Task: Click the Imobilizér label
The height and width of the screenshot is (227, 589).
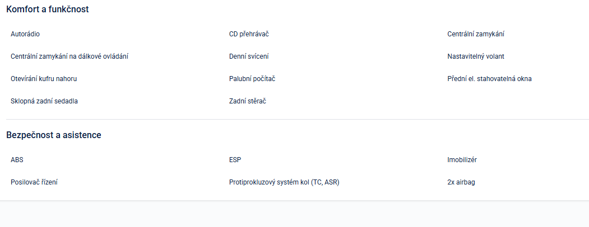Action: [462, 160]
